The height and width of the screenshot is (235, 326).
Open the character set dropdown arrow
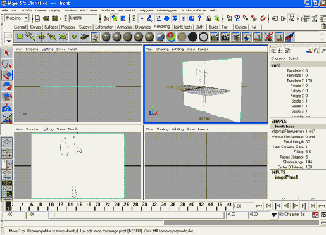tap(274, 215)
